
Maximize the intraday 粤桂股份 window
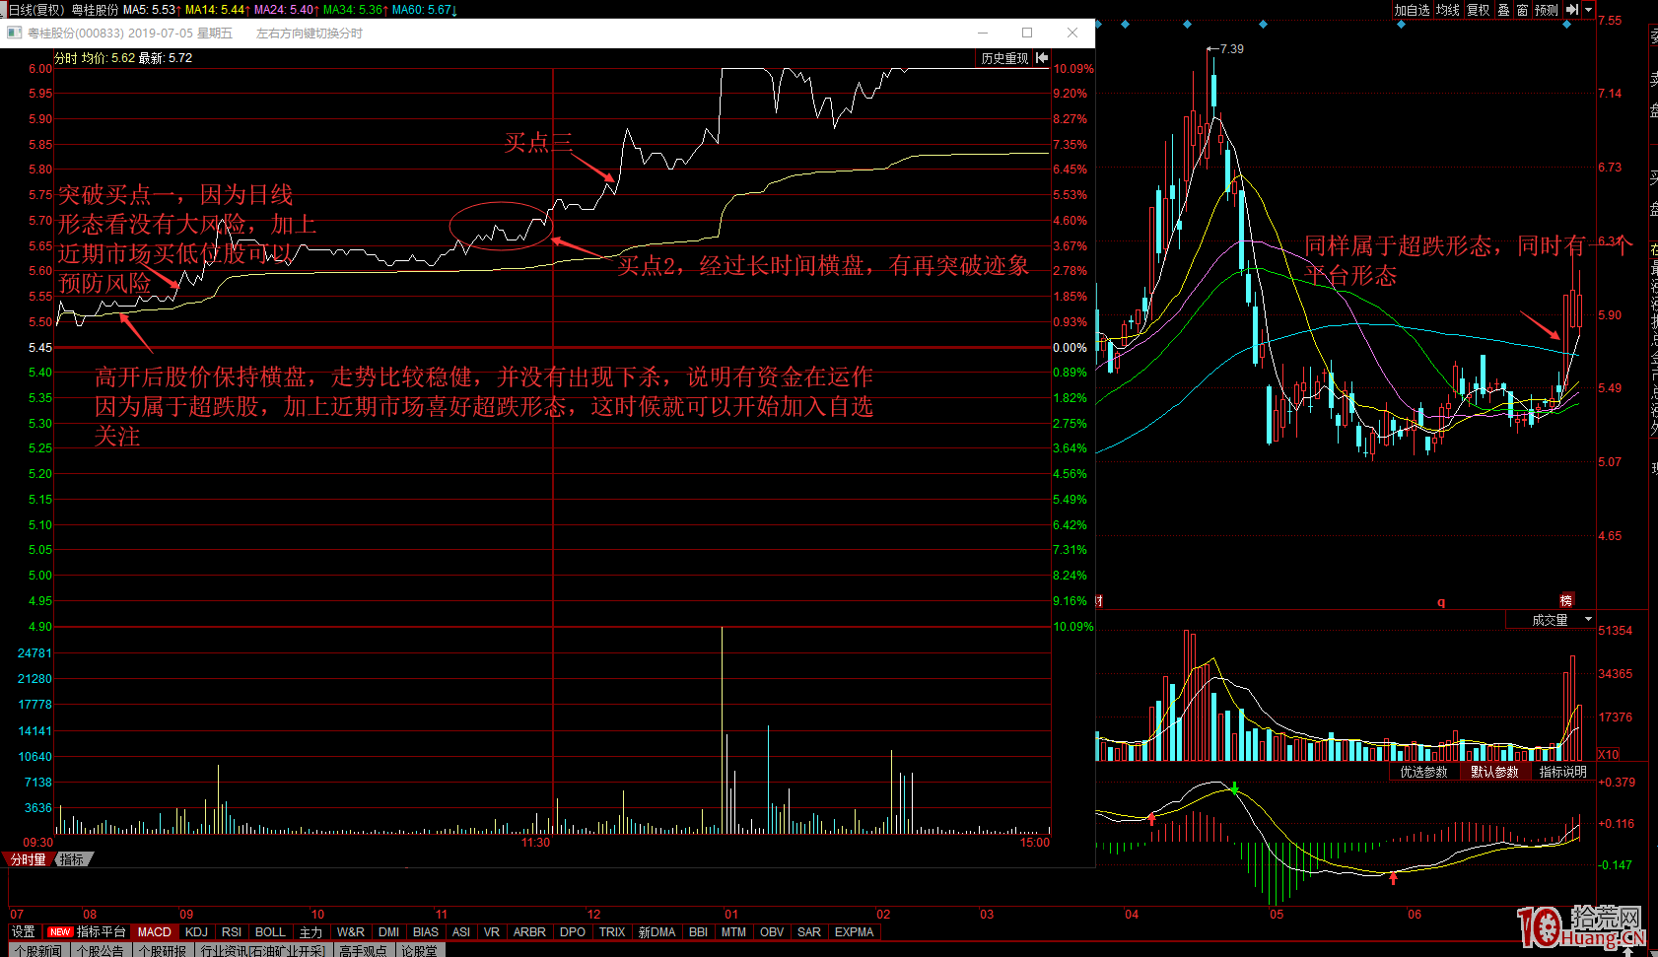[x=1027, y=33]
